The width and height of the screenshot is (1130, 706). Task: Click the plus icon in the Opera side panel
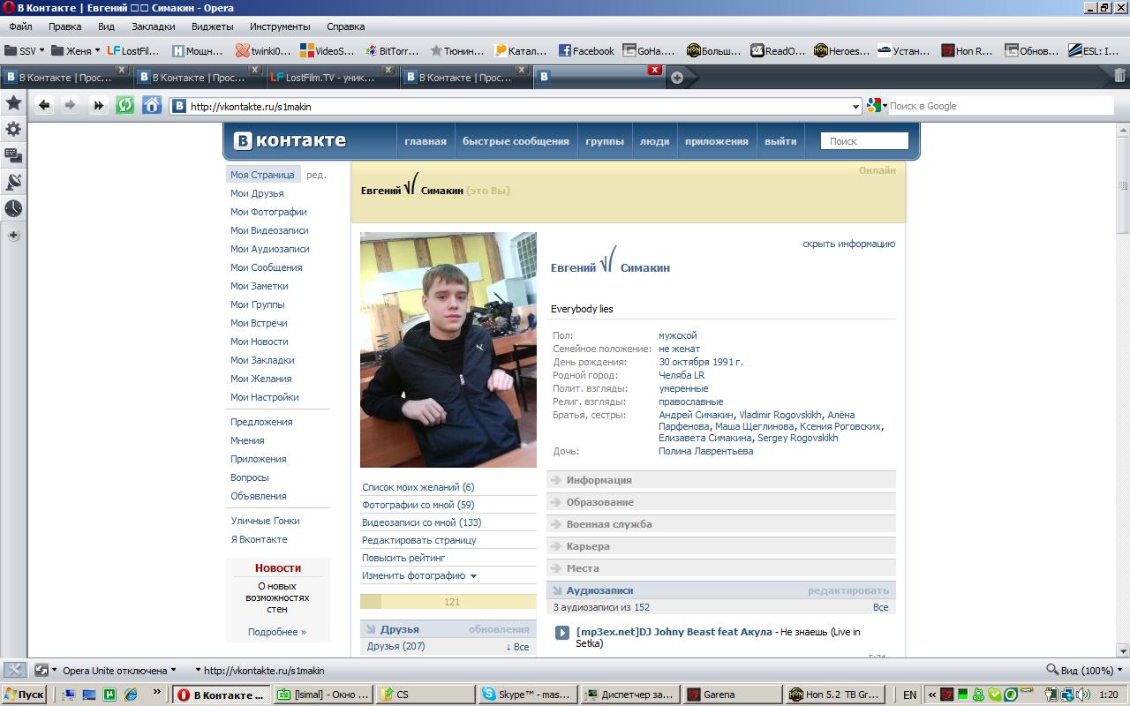[x=13, y=236]
